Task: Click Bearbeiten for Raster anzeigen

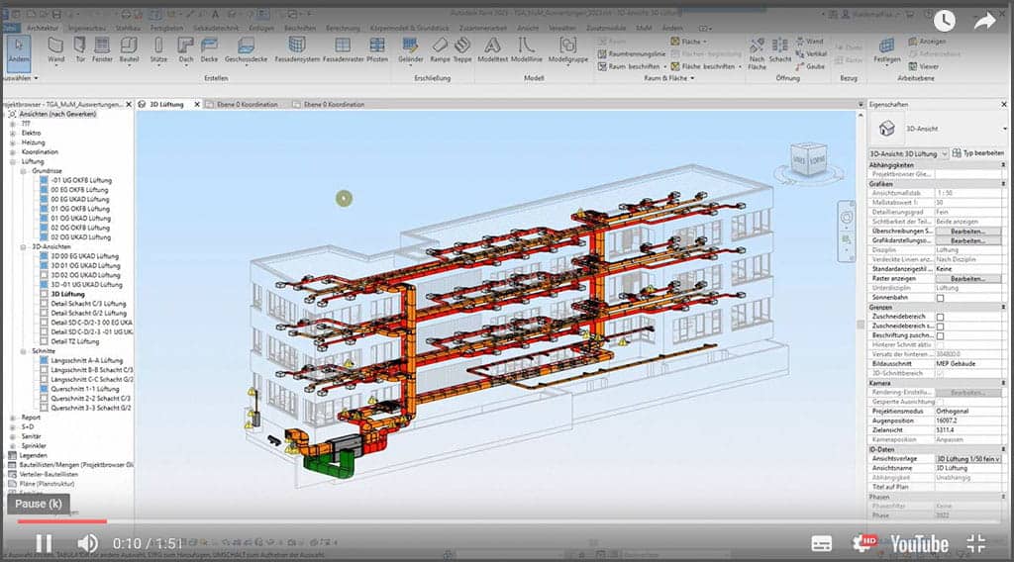Action: coord(968,278)
